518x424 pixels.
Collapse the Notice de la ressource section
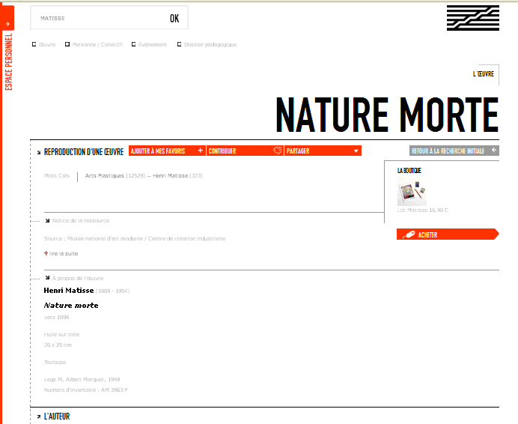click(47, 220)
